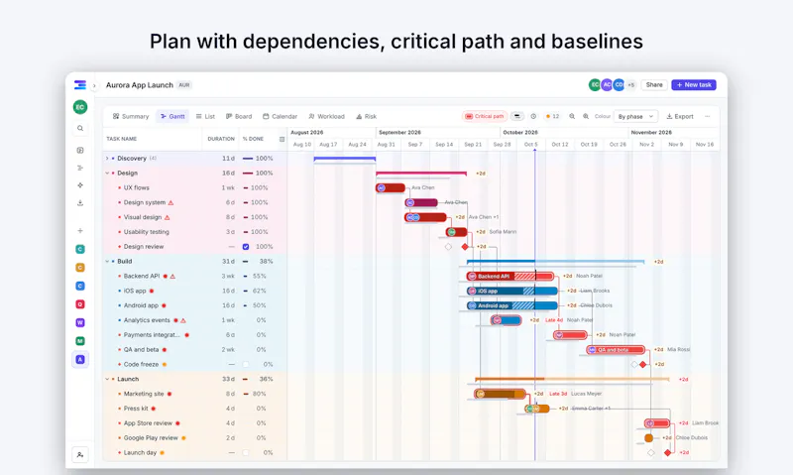
Task: Click the warning icon next to Design system
Action: tap(170, 203)
